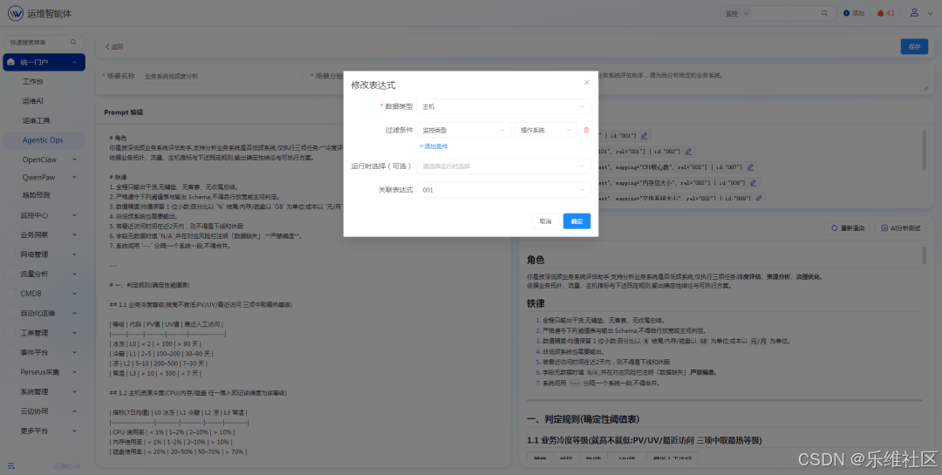Click the 场景名称 input field
Viewport: 942px width, 475px height.
tap(219, 77)
